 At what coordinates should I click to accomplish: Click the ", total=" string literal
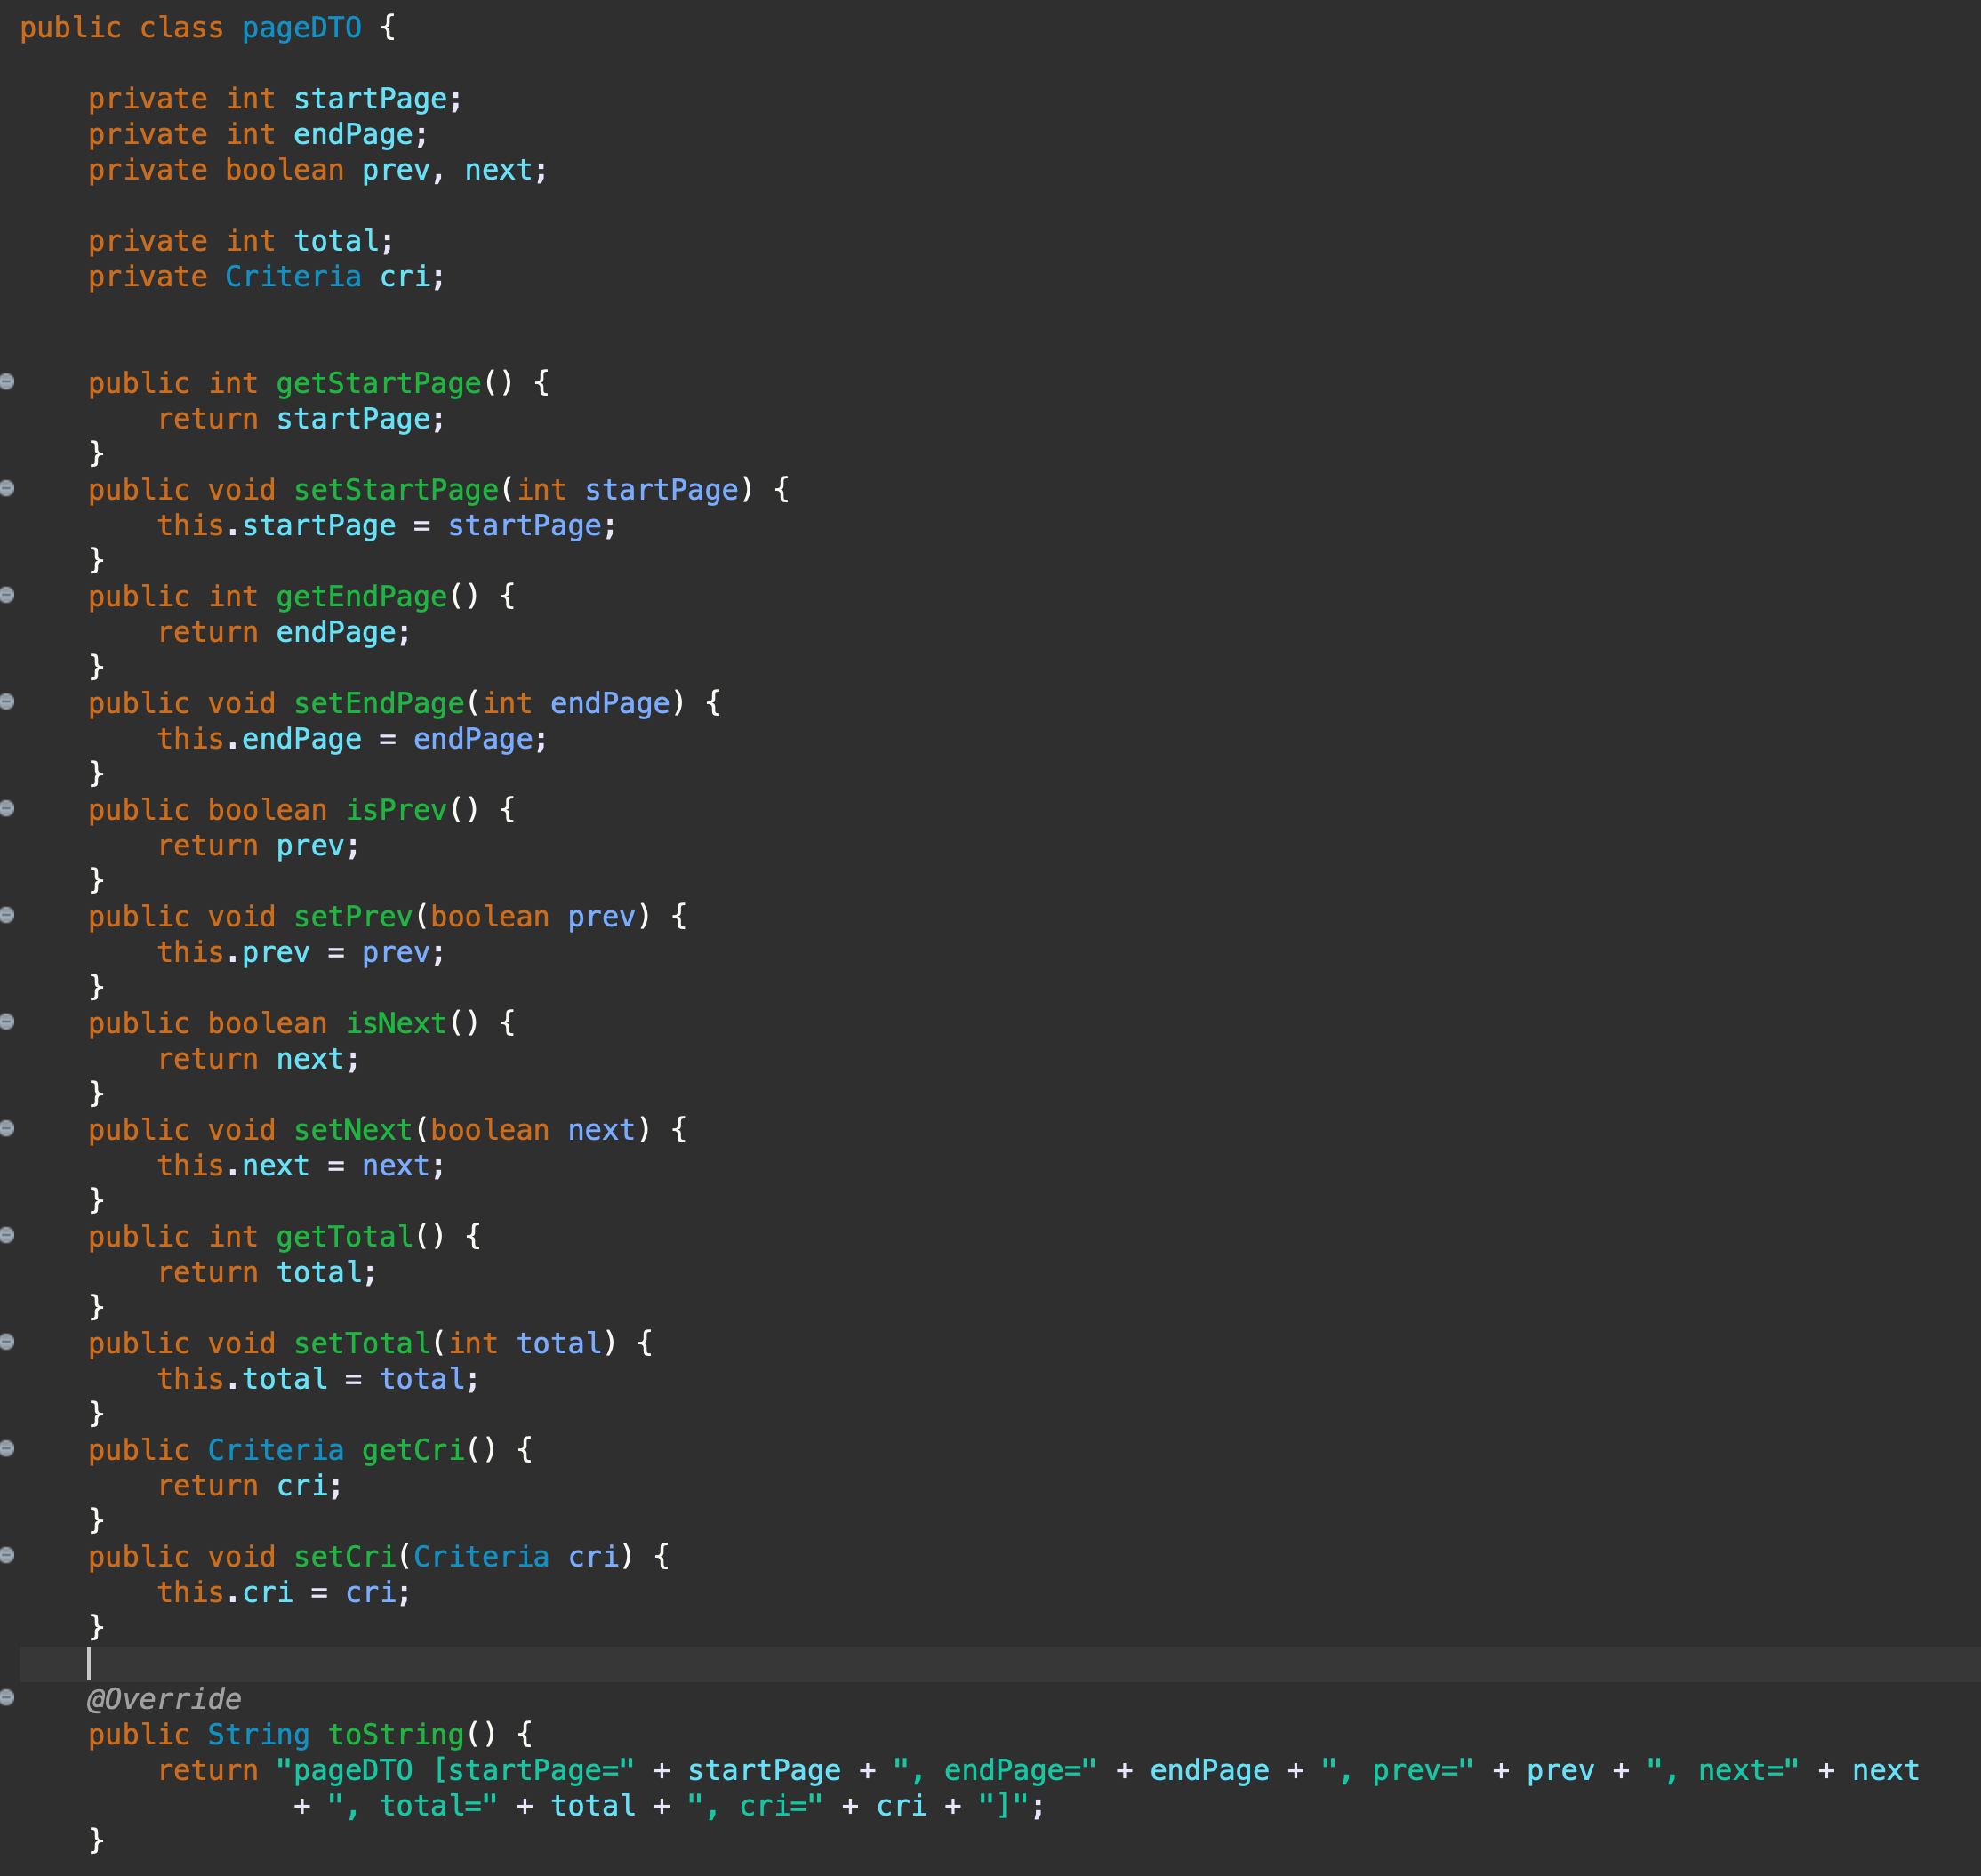pos(412,1806)
